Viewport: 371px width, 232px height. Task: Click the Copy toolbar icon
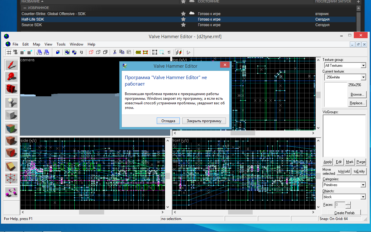tap(122, 52)
